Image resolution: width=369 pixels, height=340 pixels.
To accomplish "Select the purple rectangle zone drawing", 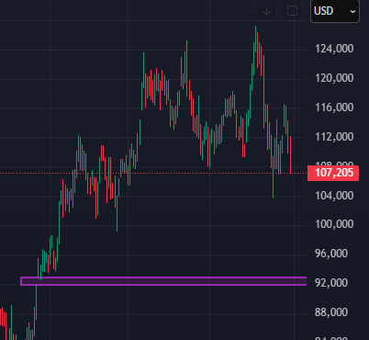I will tap(163, 281).
